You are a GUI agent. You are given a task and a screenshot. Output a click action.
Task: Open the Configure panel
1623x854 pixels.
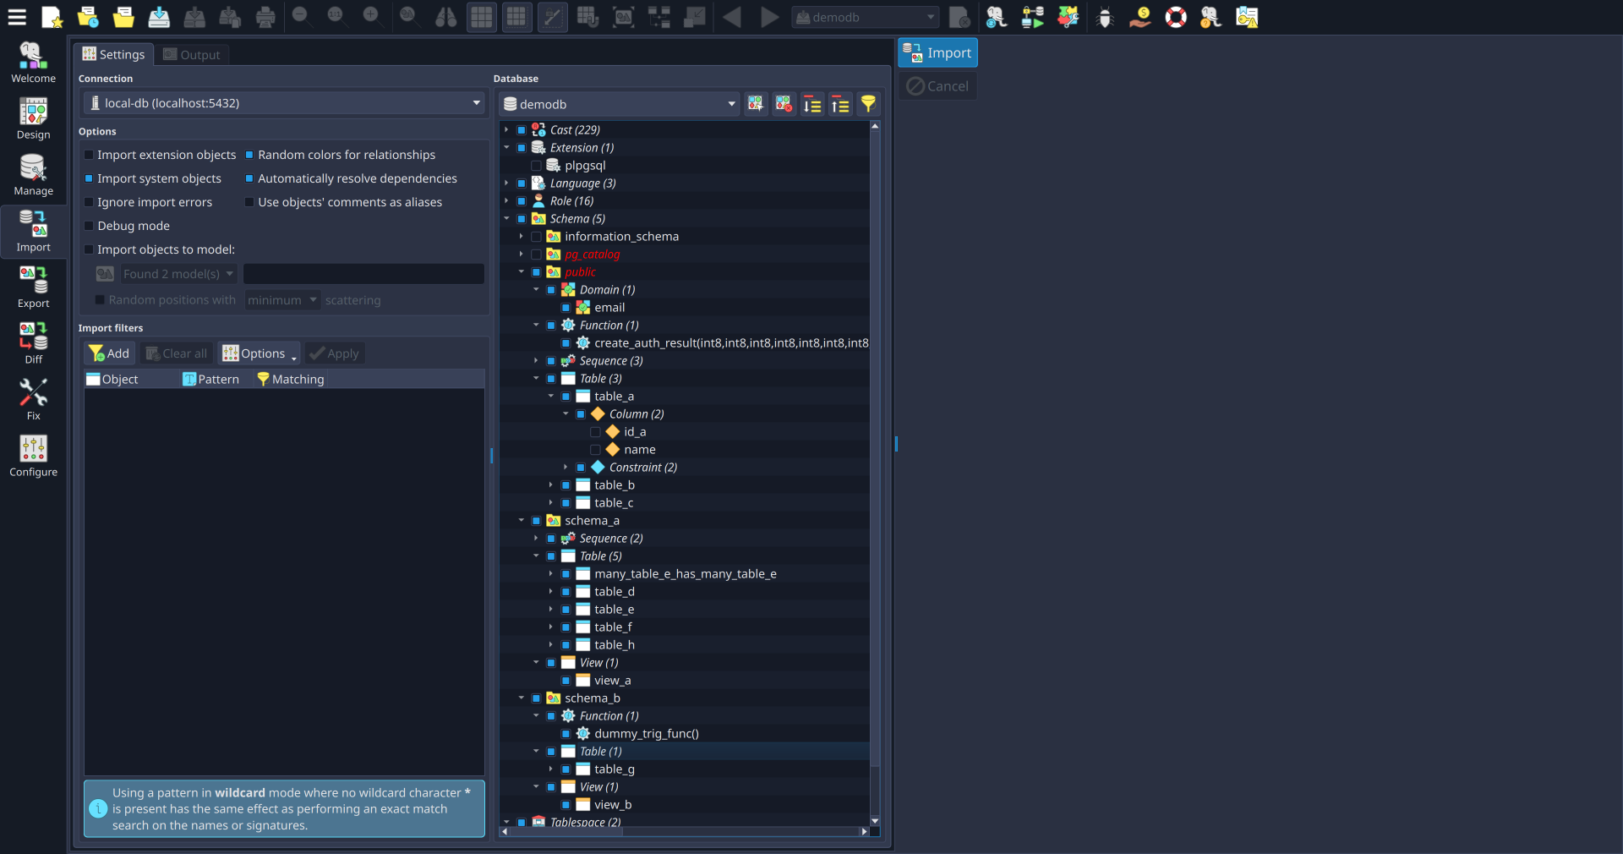tap(33, 455)
